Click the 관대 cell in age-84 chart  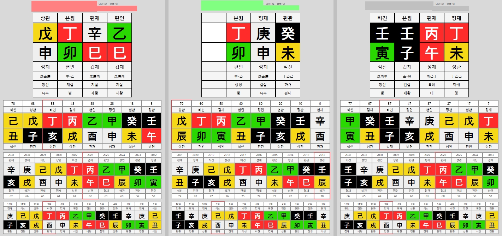(288, 93)
